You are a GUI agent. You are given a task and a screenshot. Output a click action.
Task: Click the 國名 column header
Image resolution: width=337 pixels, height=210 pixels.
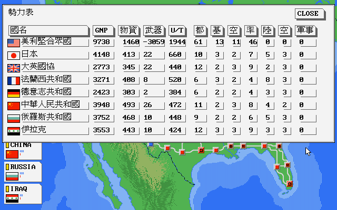(x=49, y=30)
